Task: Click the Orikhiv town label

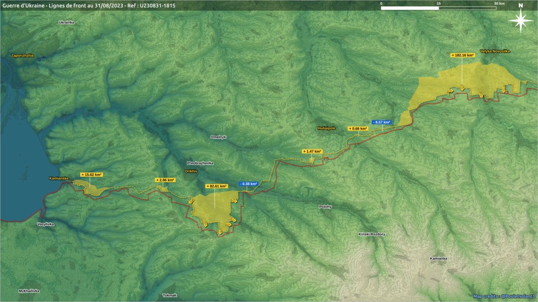Action: pyautogui.click(x=190, y=171)
